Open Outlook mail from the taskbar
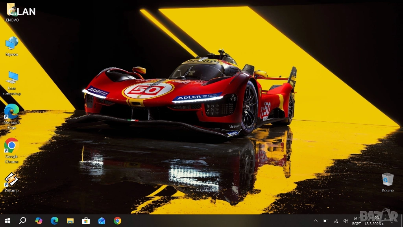The image size is (403, 227). pos(102,221)
